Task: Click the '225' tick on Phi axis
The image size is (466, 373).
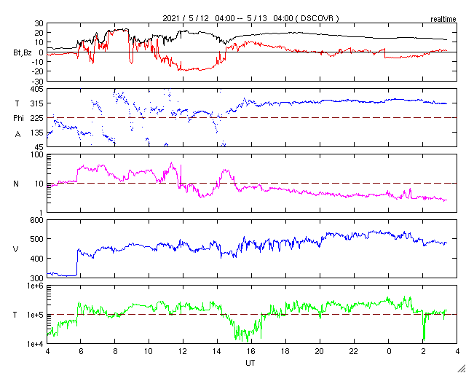Action: tap(37, 118)
